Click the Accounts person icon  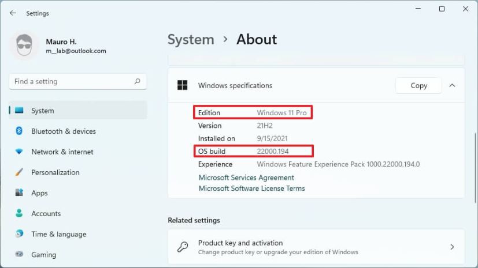(x=19, y=213)
